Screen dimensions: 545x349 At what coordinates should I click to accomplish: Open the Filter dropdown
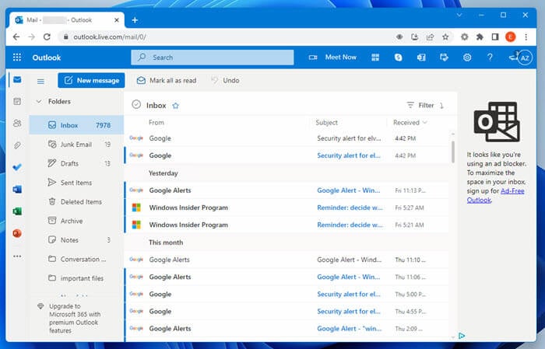pyautogui.click(x=420, y=105)
